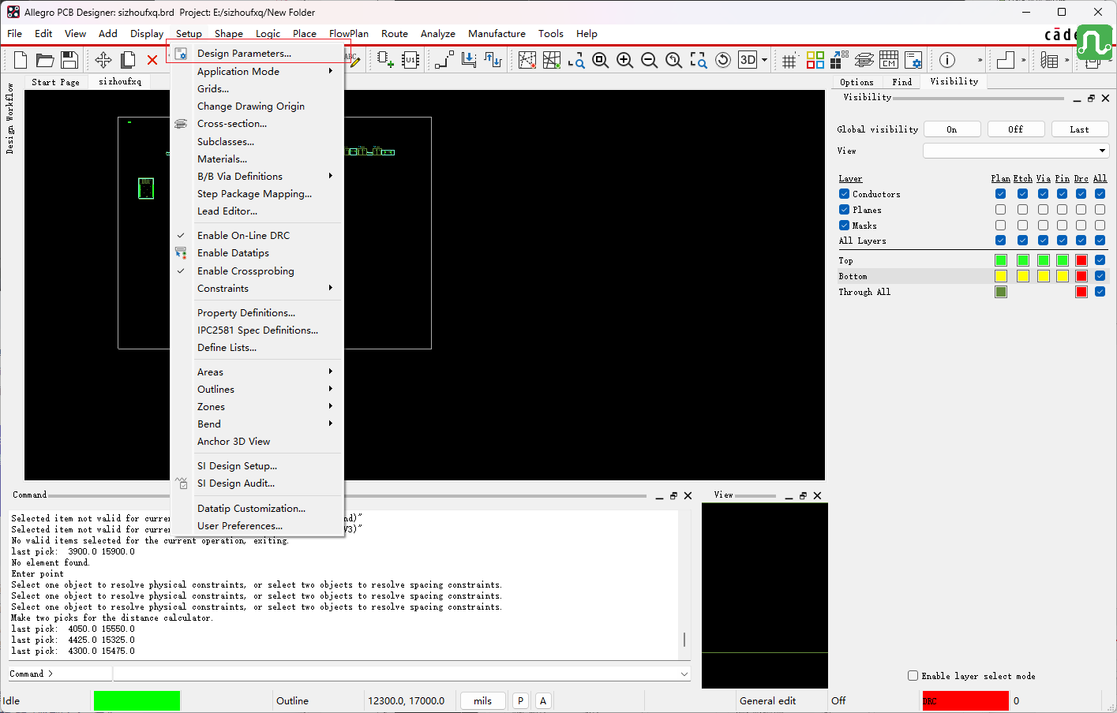
Task: Toggle the grid display icon
Action: click(789, 60)
